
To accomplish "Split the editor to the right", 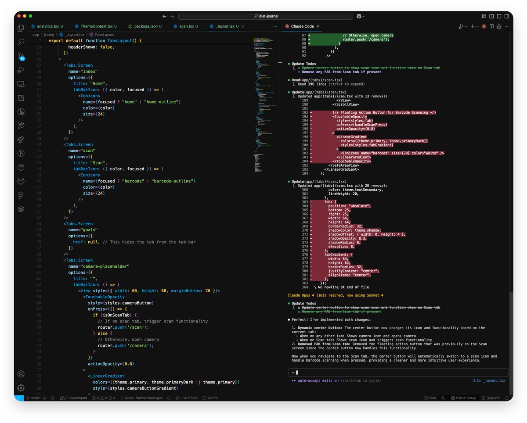I will tap(491, 26).
